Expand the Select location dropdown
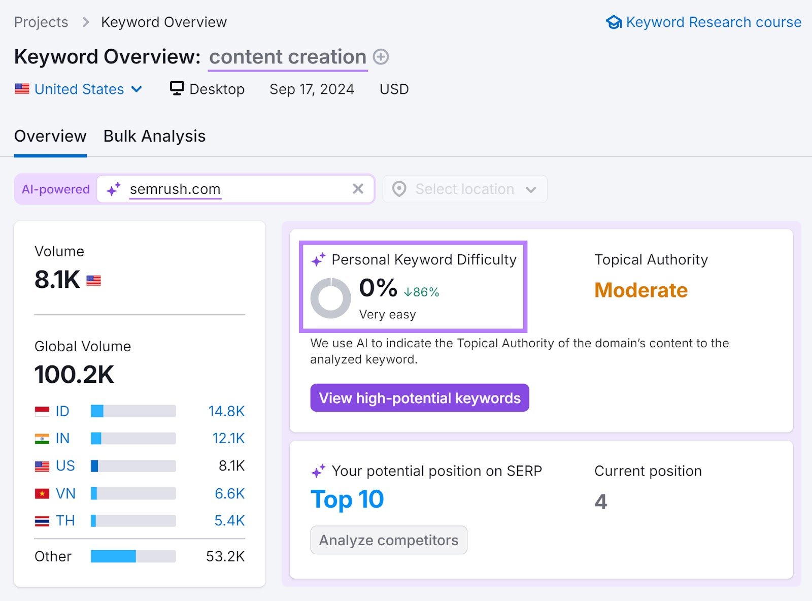Screen dimensions: 812x601 click(531, 189)
